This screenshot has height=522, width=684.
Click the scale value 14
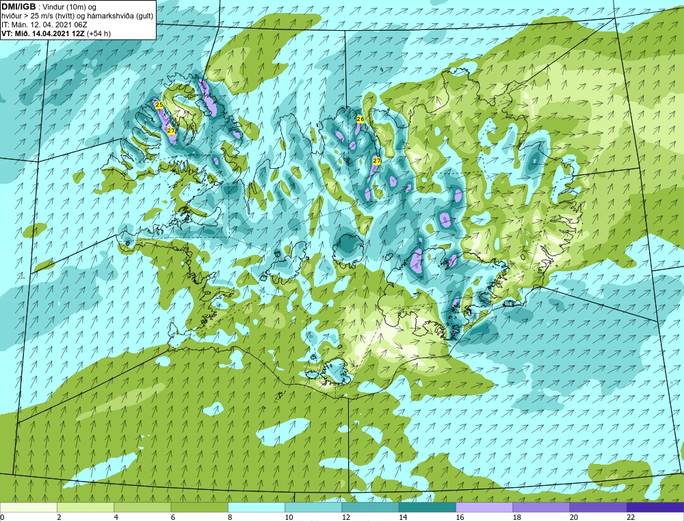pyautogui.click(x=403, y=517)
